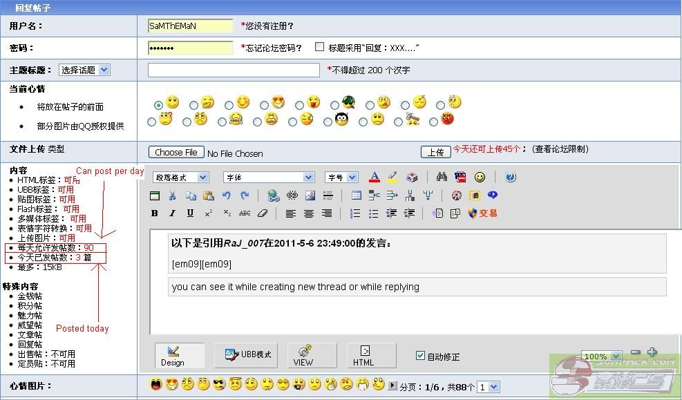The image size is (682, 400).
Task: Open the binoculars Find tool
Action: 442,178
